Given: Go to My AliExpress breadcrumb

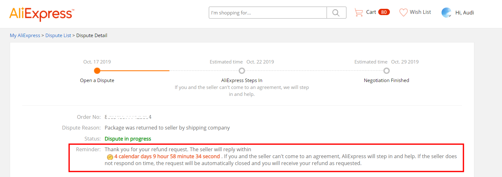Looking at the screenshot, I should coord(25,36).
